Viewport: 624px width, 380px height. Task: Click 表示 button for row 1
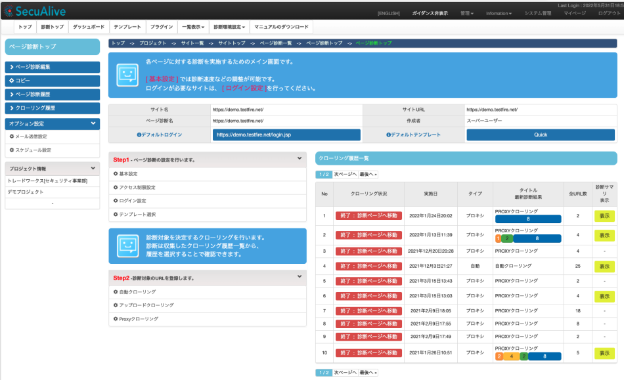pyautogui.click(x=604, y=216)
